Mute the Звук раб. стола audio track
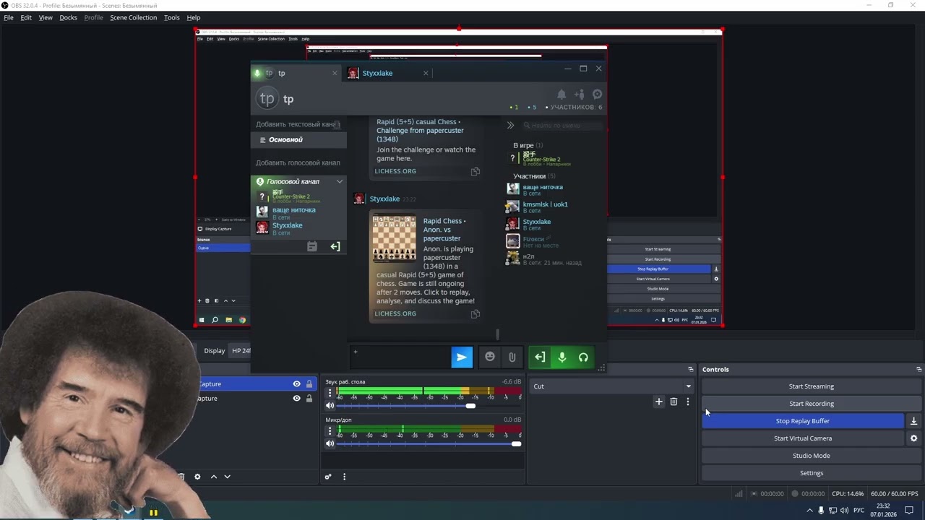This screenshot has width=925, height=520. (330, 406)
